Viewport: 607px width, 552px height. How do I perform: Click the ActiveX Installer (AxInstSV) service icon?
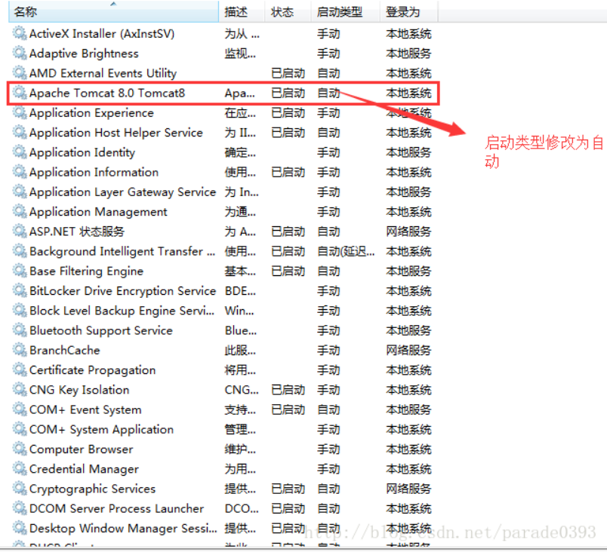[x=19, y=33]
